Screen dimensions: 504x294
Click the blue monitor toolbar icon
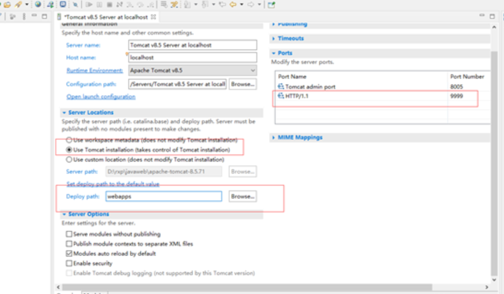(63, 4)
